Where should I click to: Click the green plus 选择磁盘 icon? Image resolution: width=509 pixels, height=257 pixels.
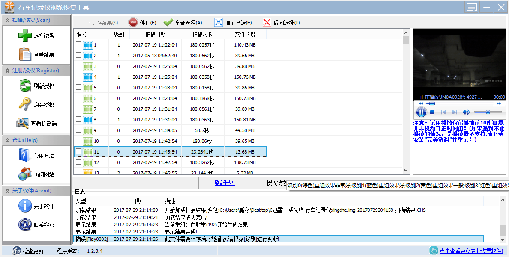coord(25,35)
